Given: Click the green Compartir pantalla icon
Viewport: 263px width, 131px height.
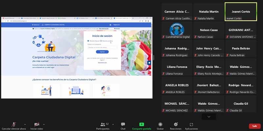Looking at the screenshot, I should coord(142,124).
